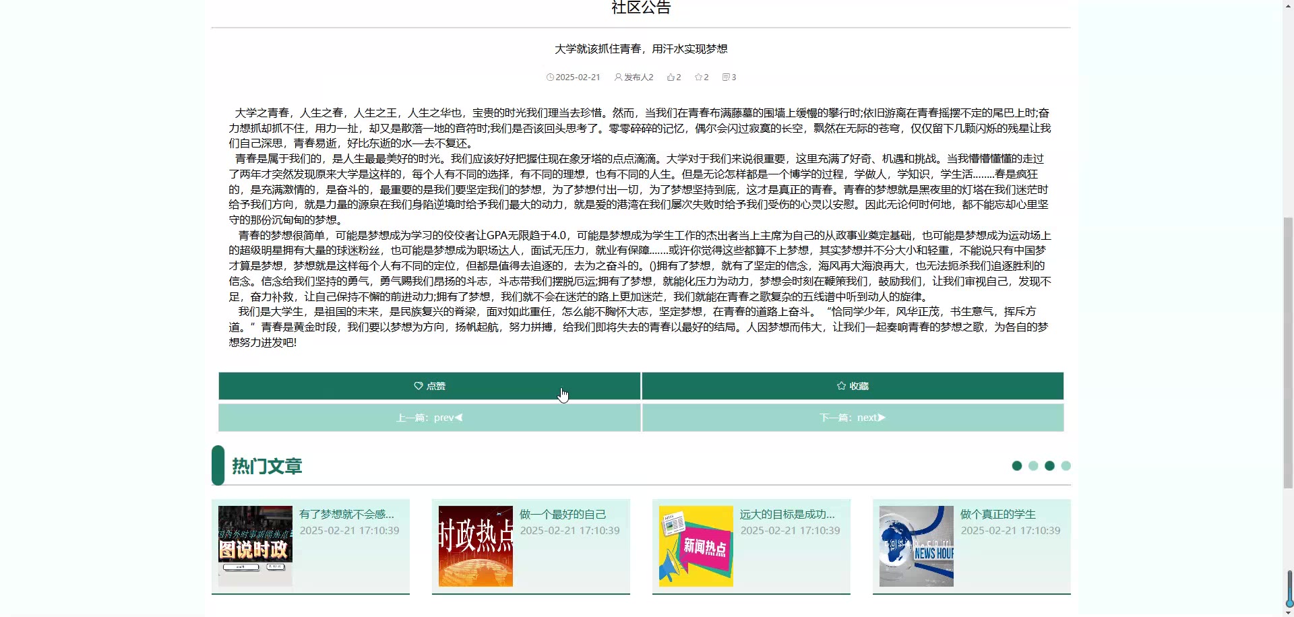Viewport: 1294px width, 617px height.
Task: Click the paragraph beginning 青春是属于我们的
Action: [640, 189]
